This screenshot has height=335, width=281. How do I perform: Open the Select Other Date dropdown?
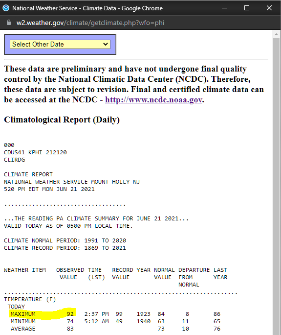(x=60, y=44)
